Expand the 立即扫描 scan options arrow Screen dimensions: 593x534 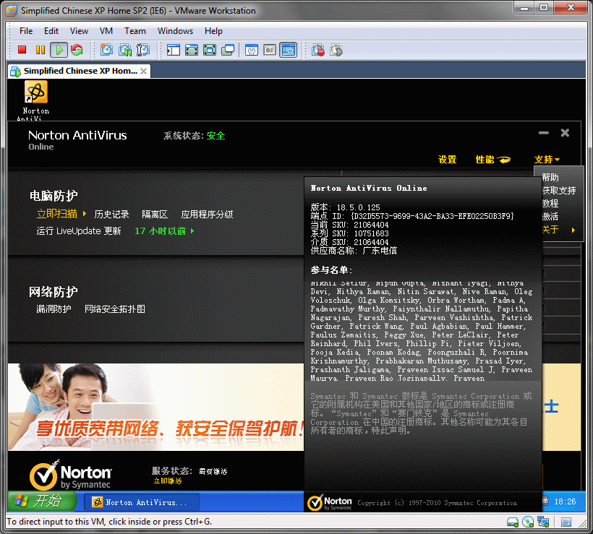85,214
